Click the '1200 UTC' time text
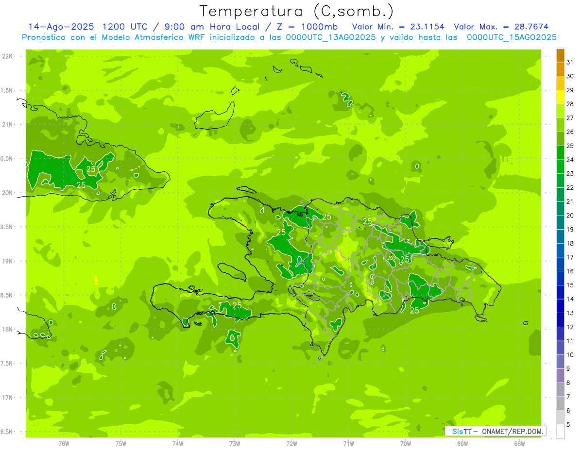The image size is (583, 450). 124,27
